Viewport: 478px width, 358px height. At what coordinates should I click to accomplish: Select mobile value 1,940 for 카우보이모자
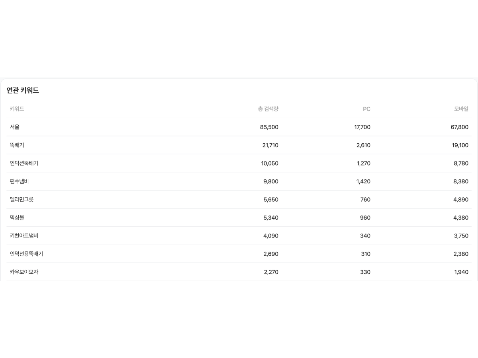[x=461, y=272]
